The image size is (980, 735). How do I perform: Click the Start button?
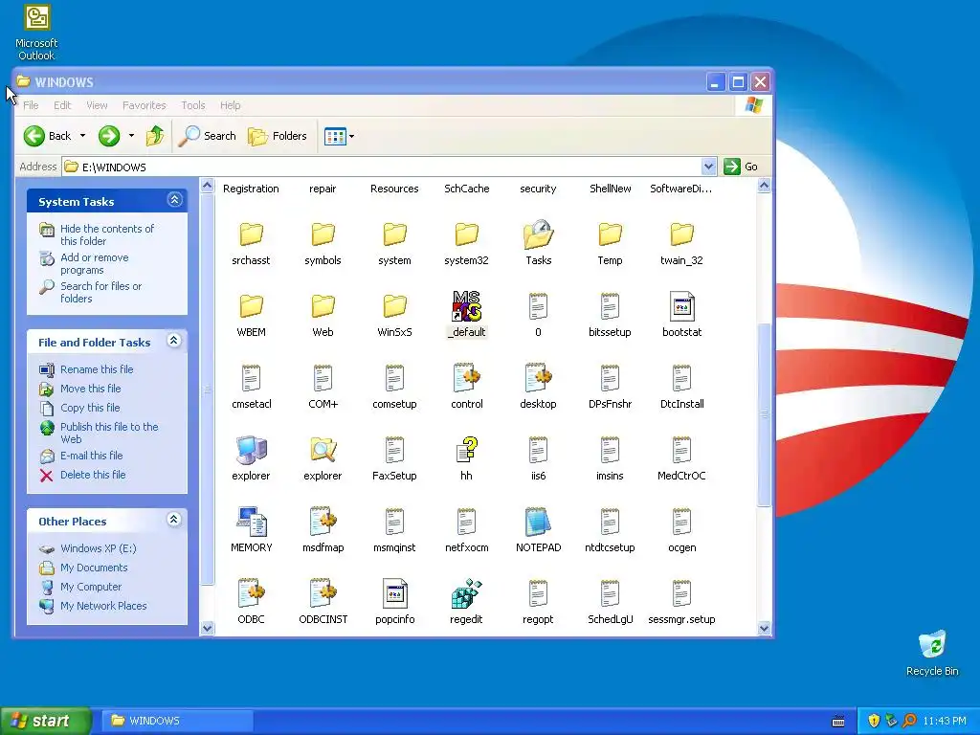46,721
